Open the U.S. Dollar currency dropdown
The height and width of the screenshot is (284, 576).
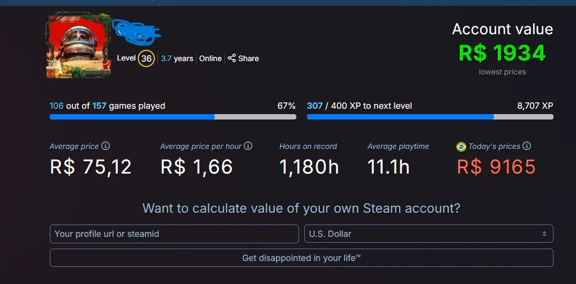tap(429, 234)
